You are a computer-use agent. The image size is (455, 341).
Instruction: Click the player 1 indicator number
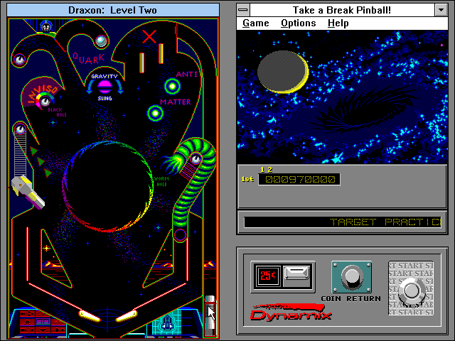(262, 170)
